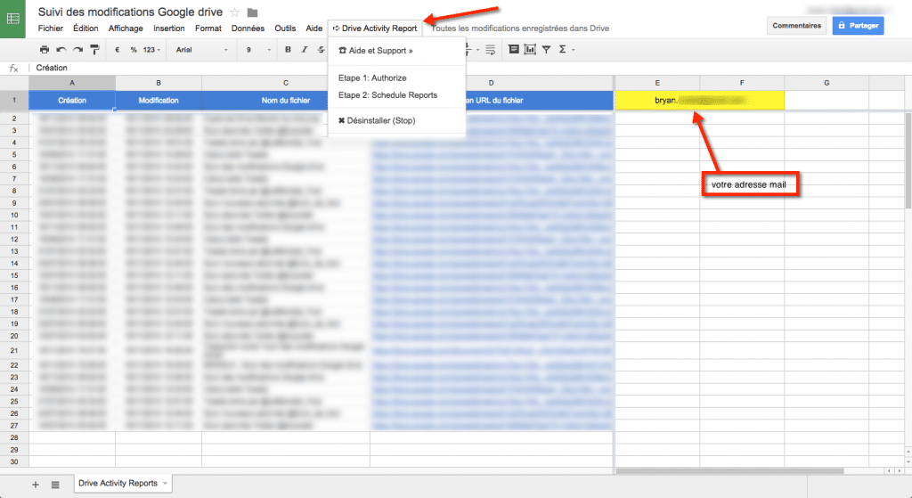Select row 15 header
The height and width of the screenshot is (498, 912).
14,275
